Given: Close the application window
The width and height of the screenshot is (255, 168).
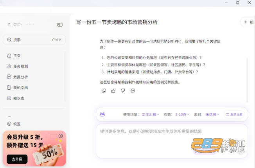Looking at the screenshot, I should [x=250, y=3].
